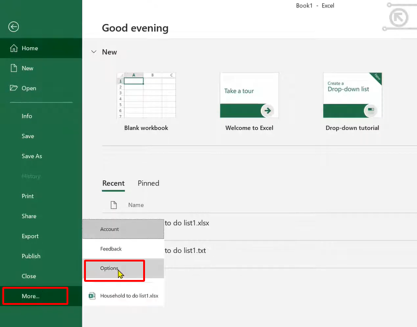The width and height of the screenshot is (417, 327).
Task: Choose Save As in the sidebar
Action: coord(41,156)
